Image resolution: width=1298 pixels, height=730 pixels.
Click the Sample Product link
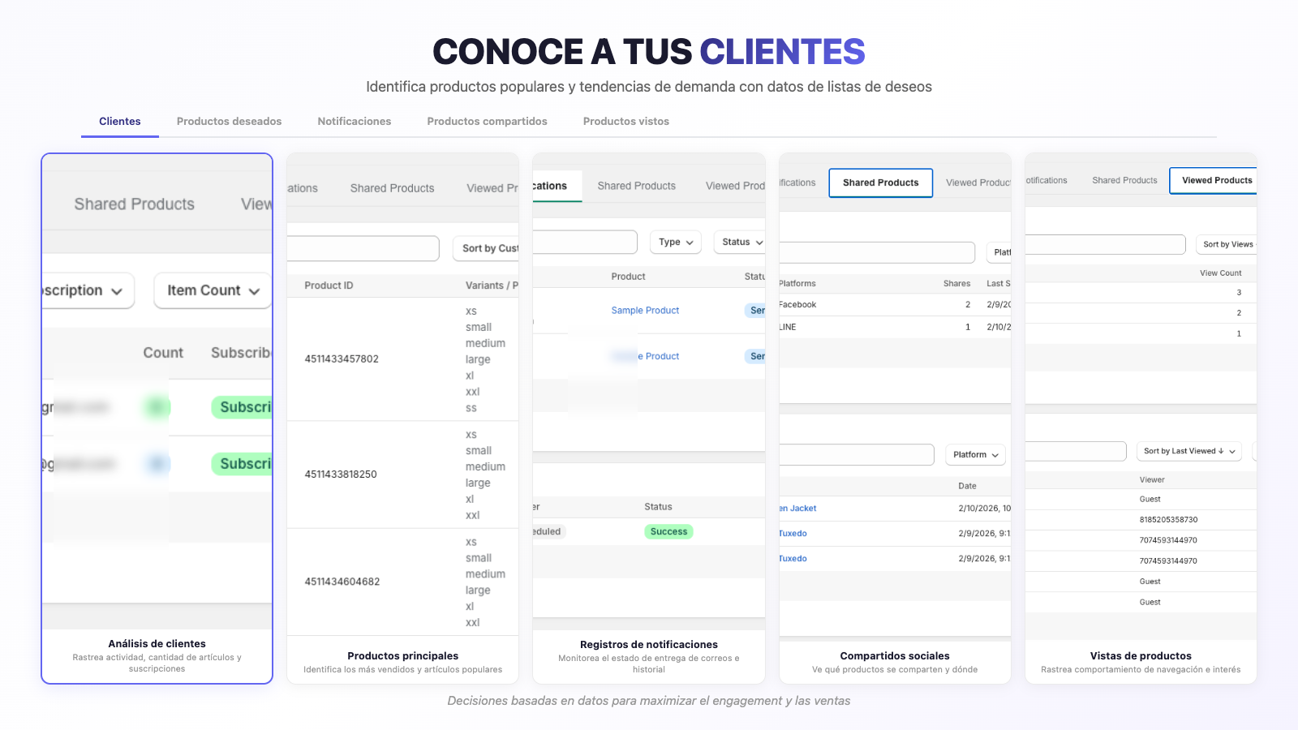click(645, 311)
